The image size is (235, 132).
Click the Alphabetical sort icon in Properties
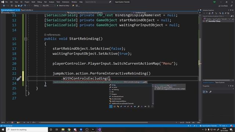207,92
